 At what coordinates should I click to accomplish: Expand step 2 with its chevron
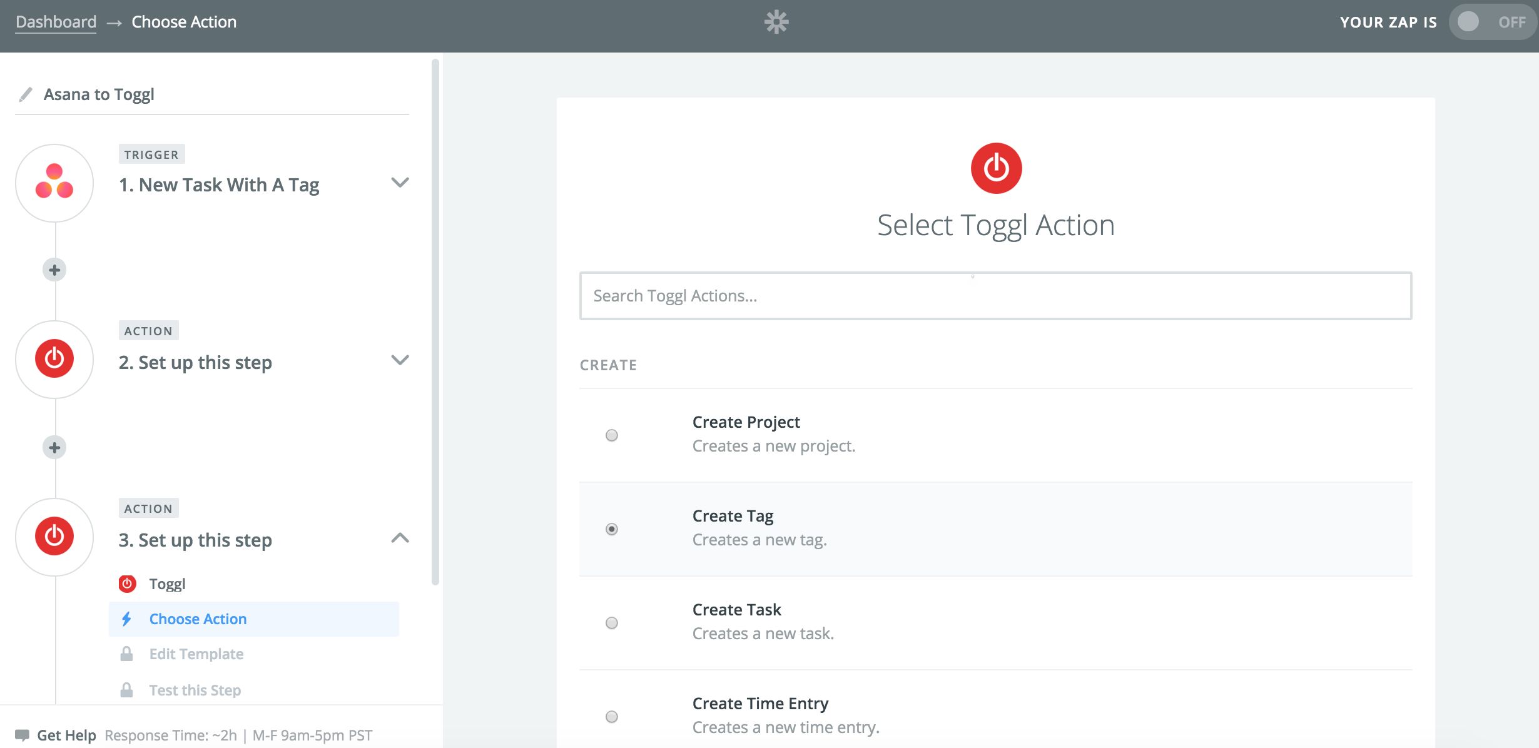400,360
